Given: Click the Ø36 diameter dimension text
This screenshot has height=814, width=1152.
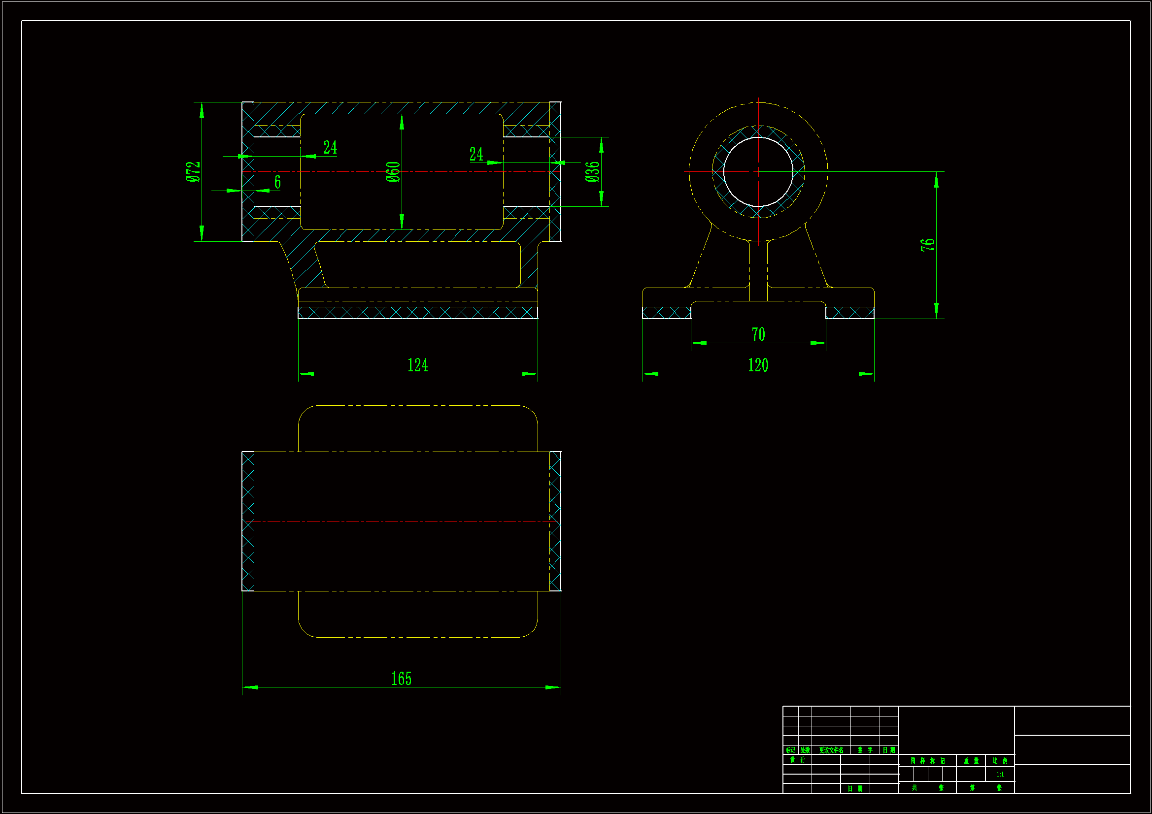Looking at the screenshot, I should tap(592, 171).
